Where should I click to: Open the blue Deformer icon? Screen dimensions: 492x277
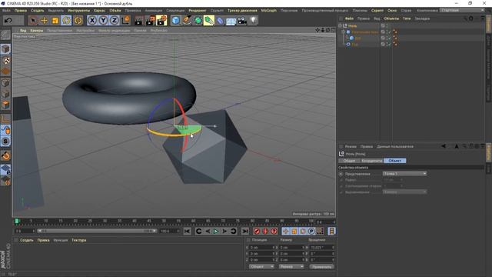pos(221,21)
